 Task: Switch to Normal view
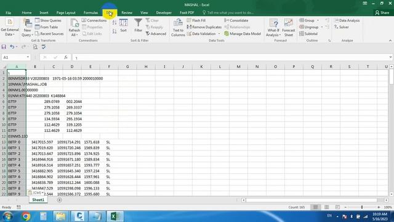click(x=315, y=207)
